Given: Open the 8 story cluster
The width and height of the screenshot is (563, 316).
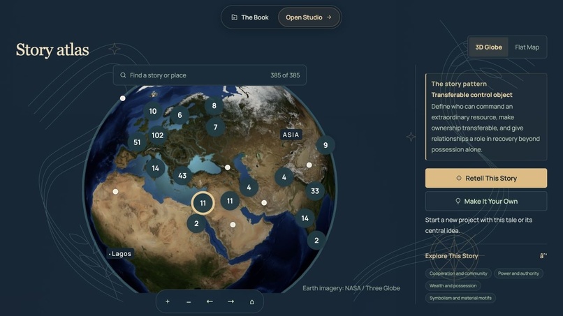Looking at the screenshot, I should coord(214,106).
